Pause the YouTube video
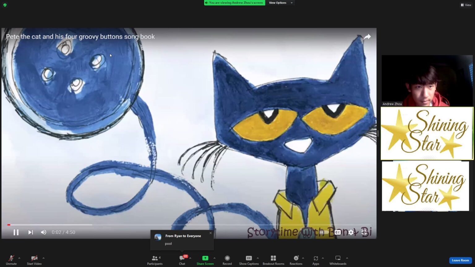Image resolution: width=475 pixels, height=267 pixels. (x=16, y=232)
